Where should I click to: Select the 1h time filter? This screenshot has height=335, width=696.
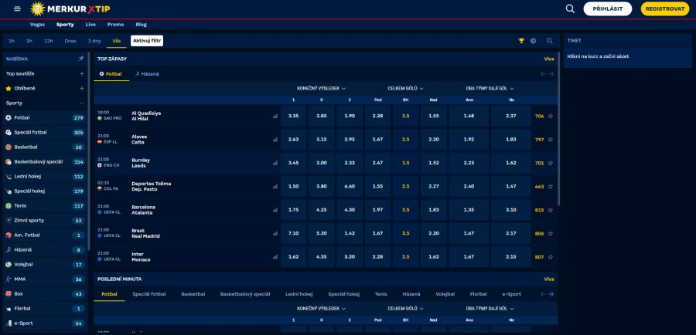click(12, 41)
